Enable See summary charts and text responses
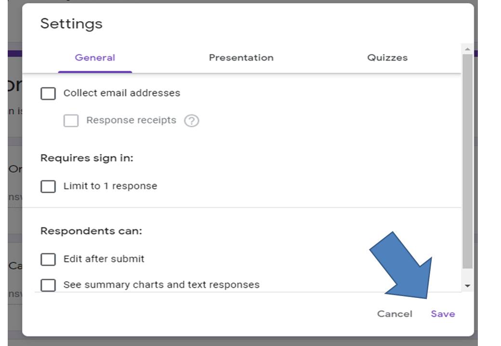Screen dimensions: 501x346 tap(48, 285)
